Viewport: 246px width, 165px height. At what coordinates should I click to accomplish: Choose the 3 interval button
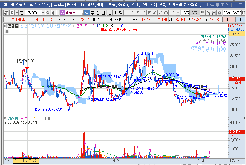point(133,13)
